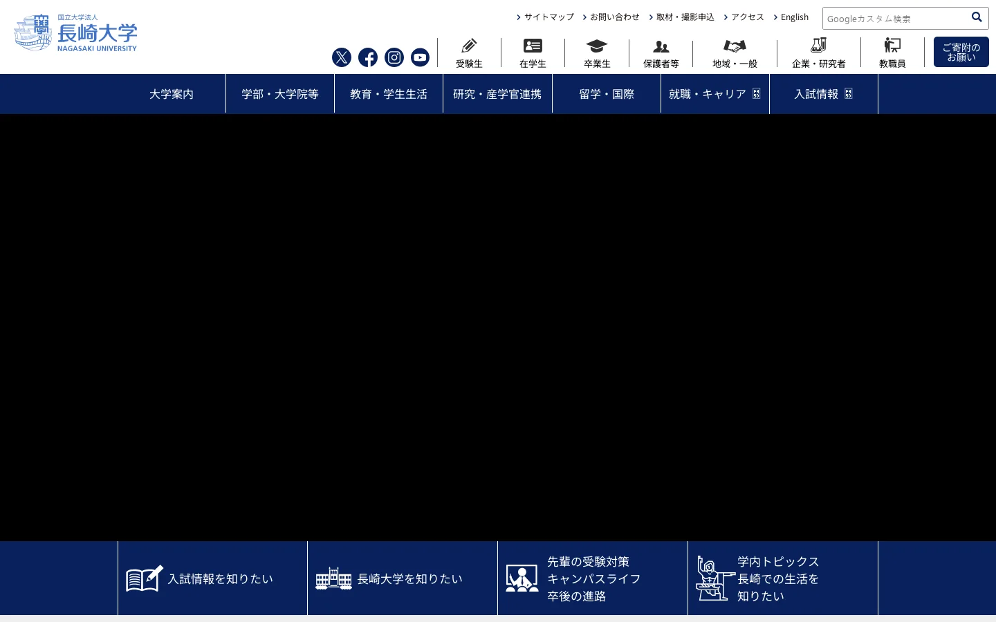996x622 pixels.
Task: Click external link icon beside 入試情報
Action: pyautogui.click(x=849, y=94)
